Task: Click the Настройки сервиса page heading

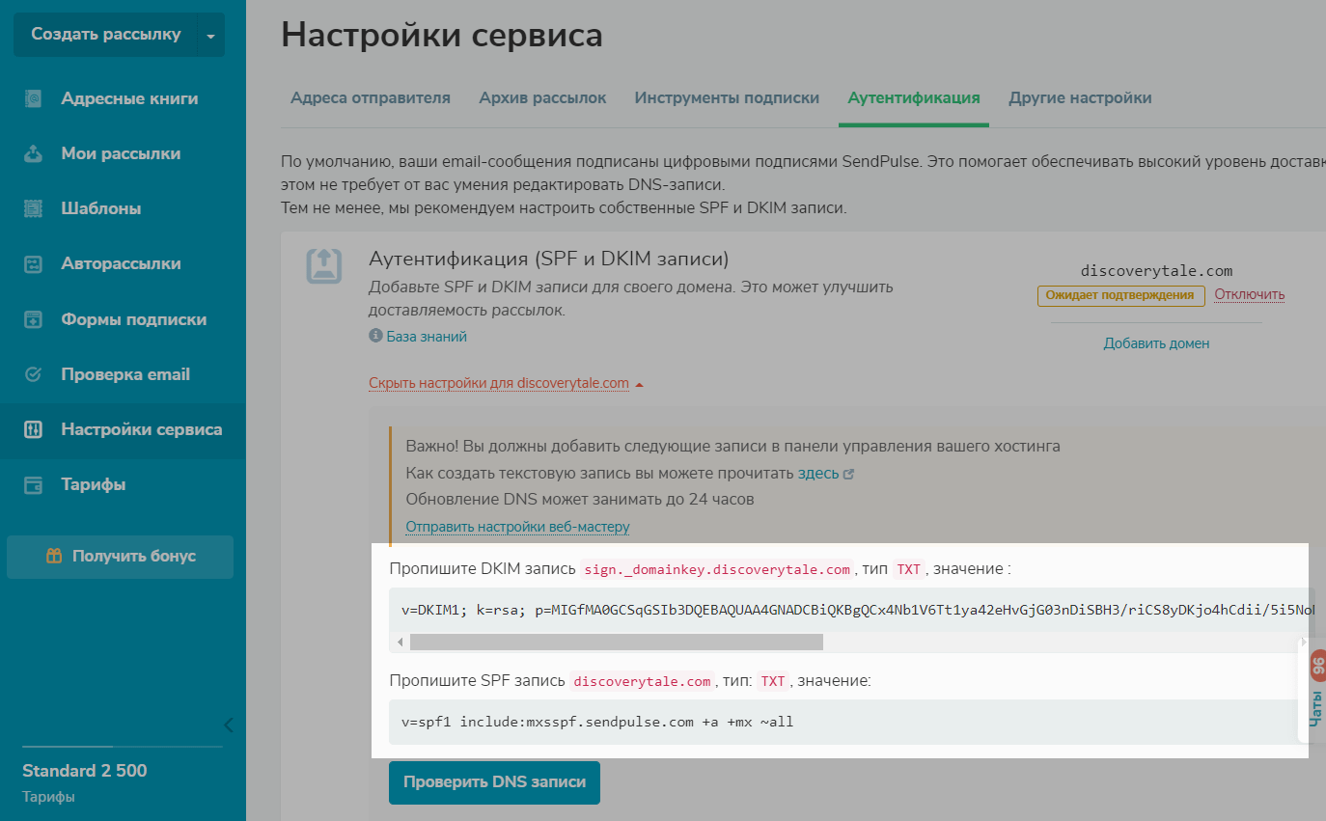Action: coord(442,36)
